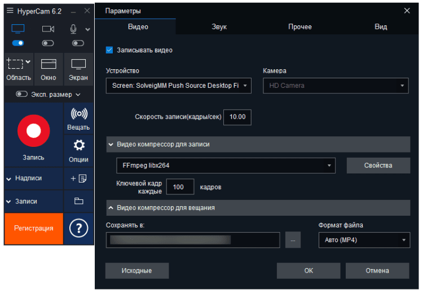Expand the Эксп. размер dropdown chevron
This screenshot has width=423, height=294.
[78, 95]
